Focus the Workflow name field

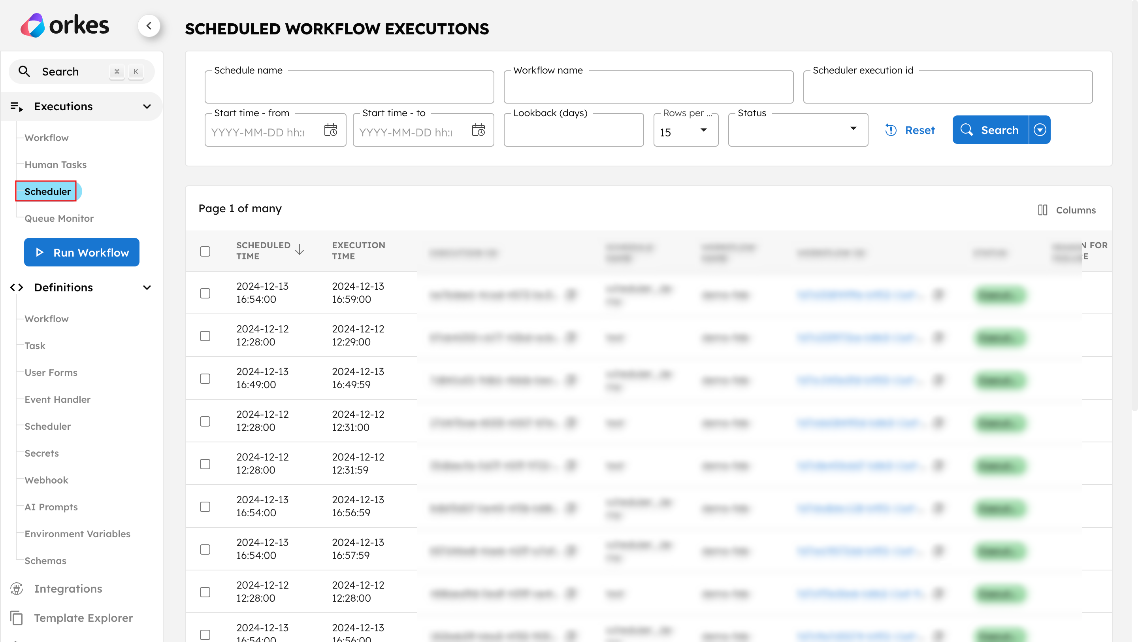point(648,87)
